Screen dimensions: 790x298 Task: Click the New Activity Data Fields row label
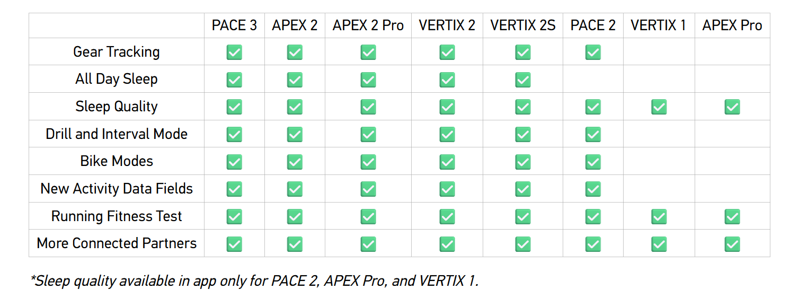(117, 189)
